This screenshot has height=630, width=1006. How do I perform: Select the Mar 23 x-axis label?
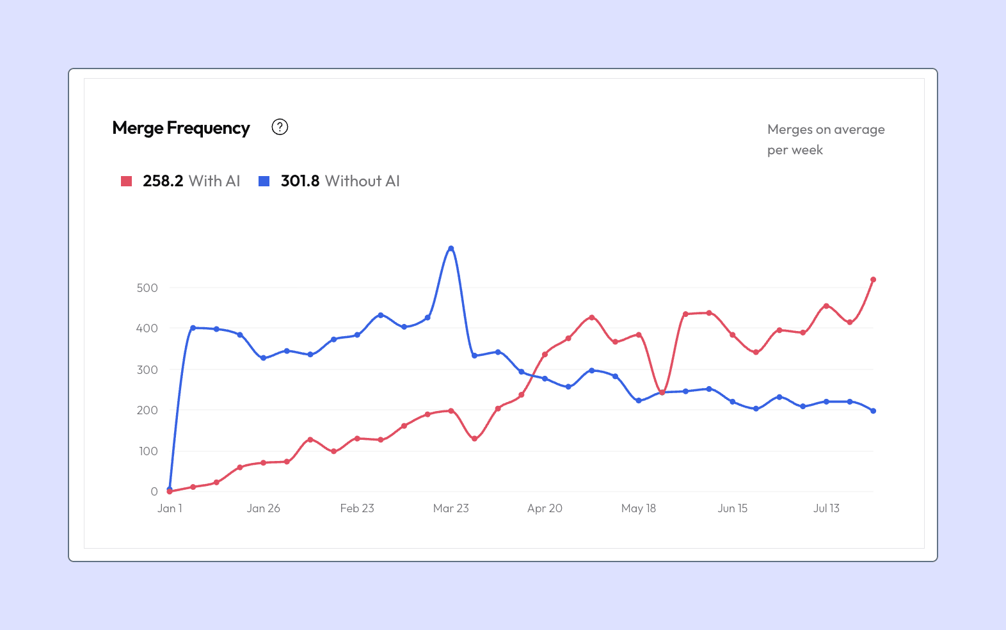451,508
